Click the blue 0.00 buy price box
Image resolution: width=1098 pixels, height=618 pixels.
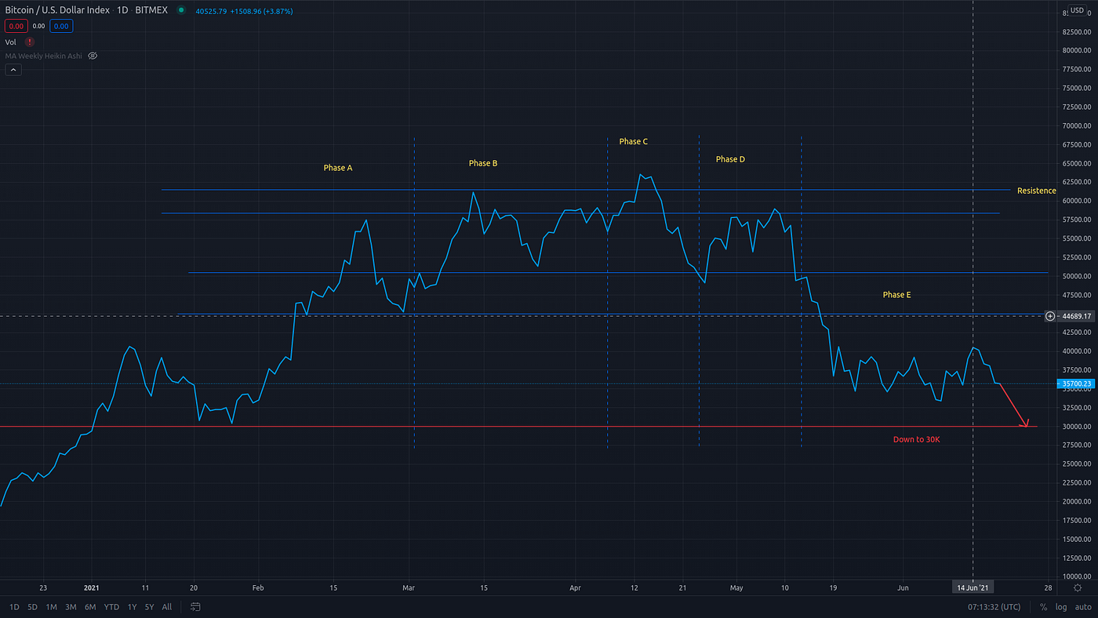tap(61, 26)
